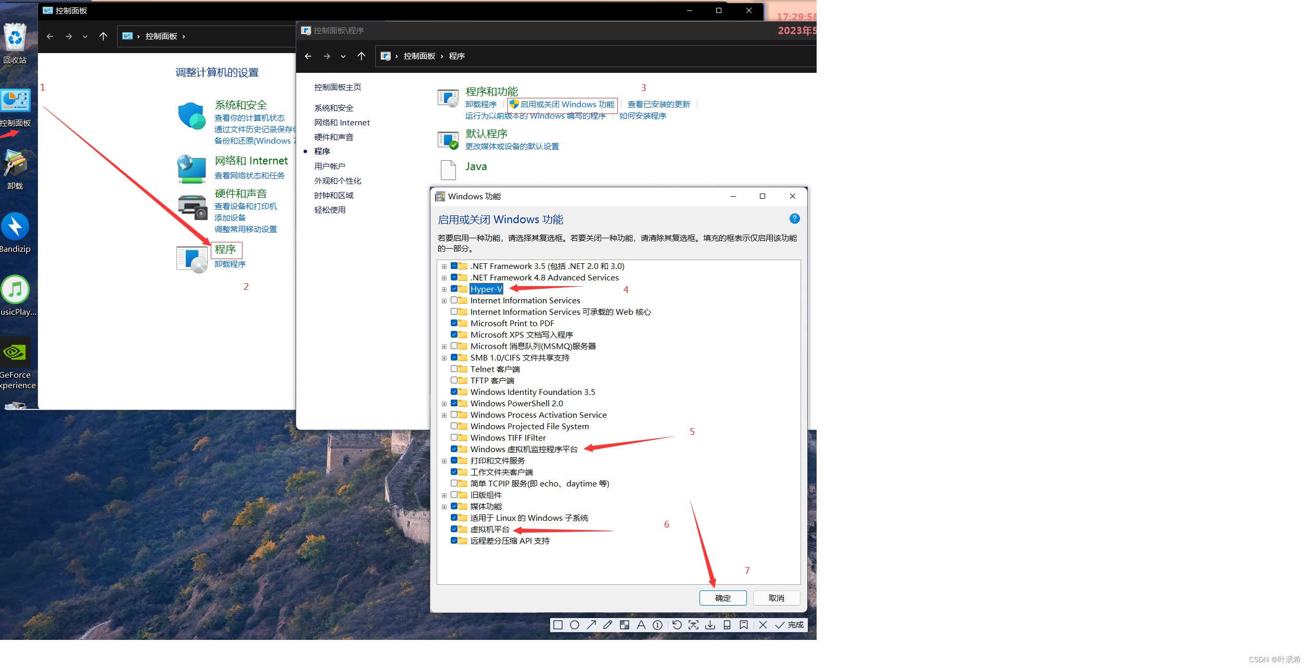
Task: Toggle the Hyper-V checkbox
Action: [x=454, y=289]
